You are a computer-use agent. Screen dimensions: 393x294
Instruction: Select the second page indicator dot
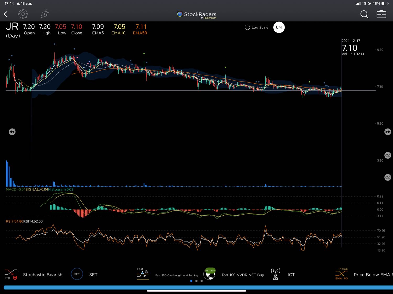196,281
